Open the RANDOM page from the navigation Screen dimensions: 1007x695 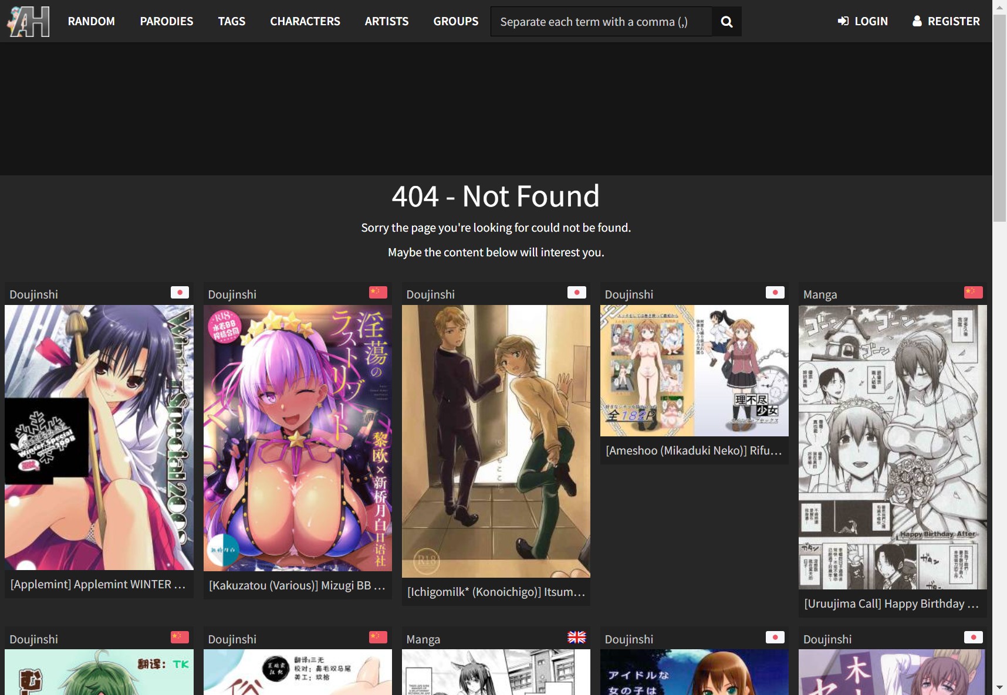92,21
